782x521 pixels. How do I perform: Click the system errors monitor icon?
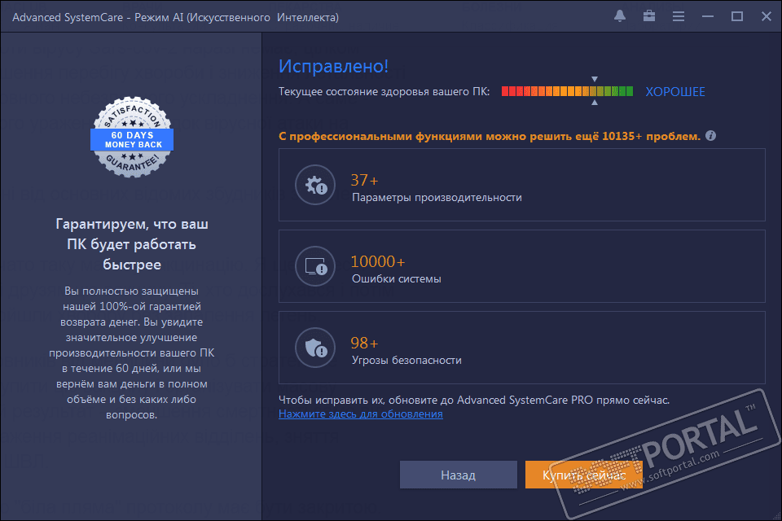coord(315,266)
